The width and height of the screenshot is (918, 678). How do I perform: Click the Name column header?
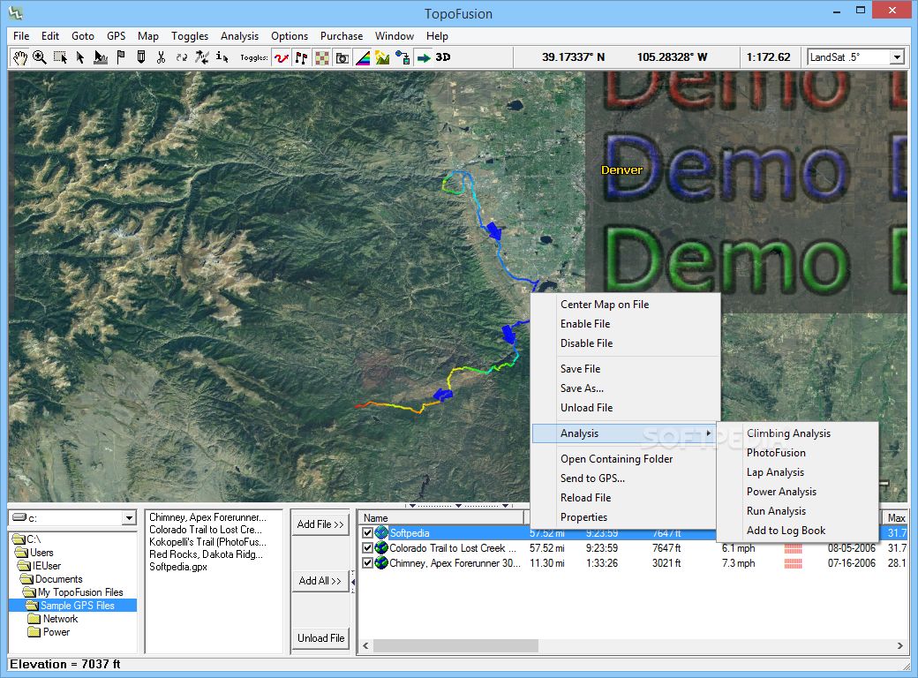point(441,518)
